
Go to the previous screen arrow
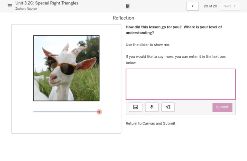(192, 6)
